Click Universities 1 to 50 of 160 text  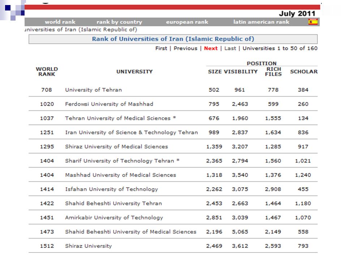point(280,48)
